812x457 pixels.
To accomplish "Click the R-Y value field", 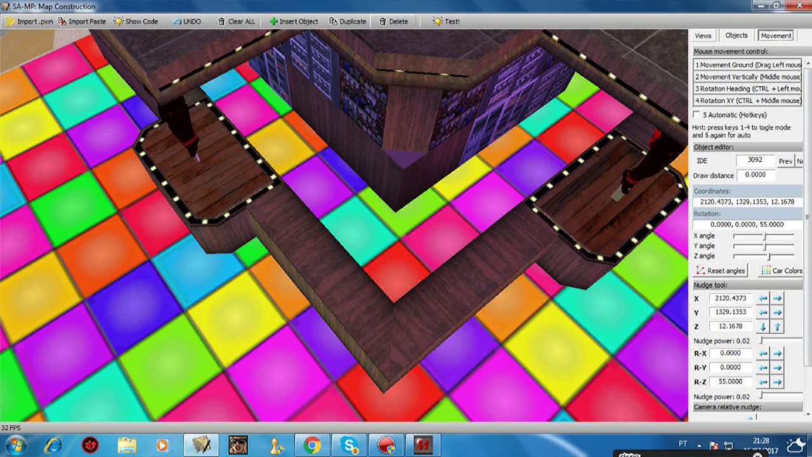I will click(x=731, y=368).
